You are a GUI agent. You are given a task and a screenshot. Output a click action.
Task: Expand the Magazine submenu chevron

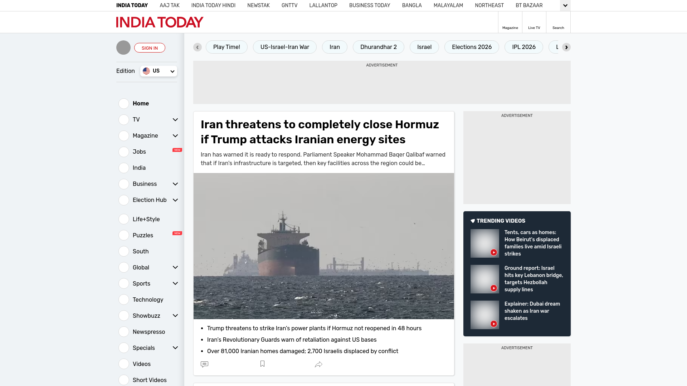(x=175, y=136)
